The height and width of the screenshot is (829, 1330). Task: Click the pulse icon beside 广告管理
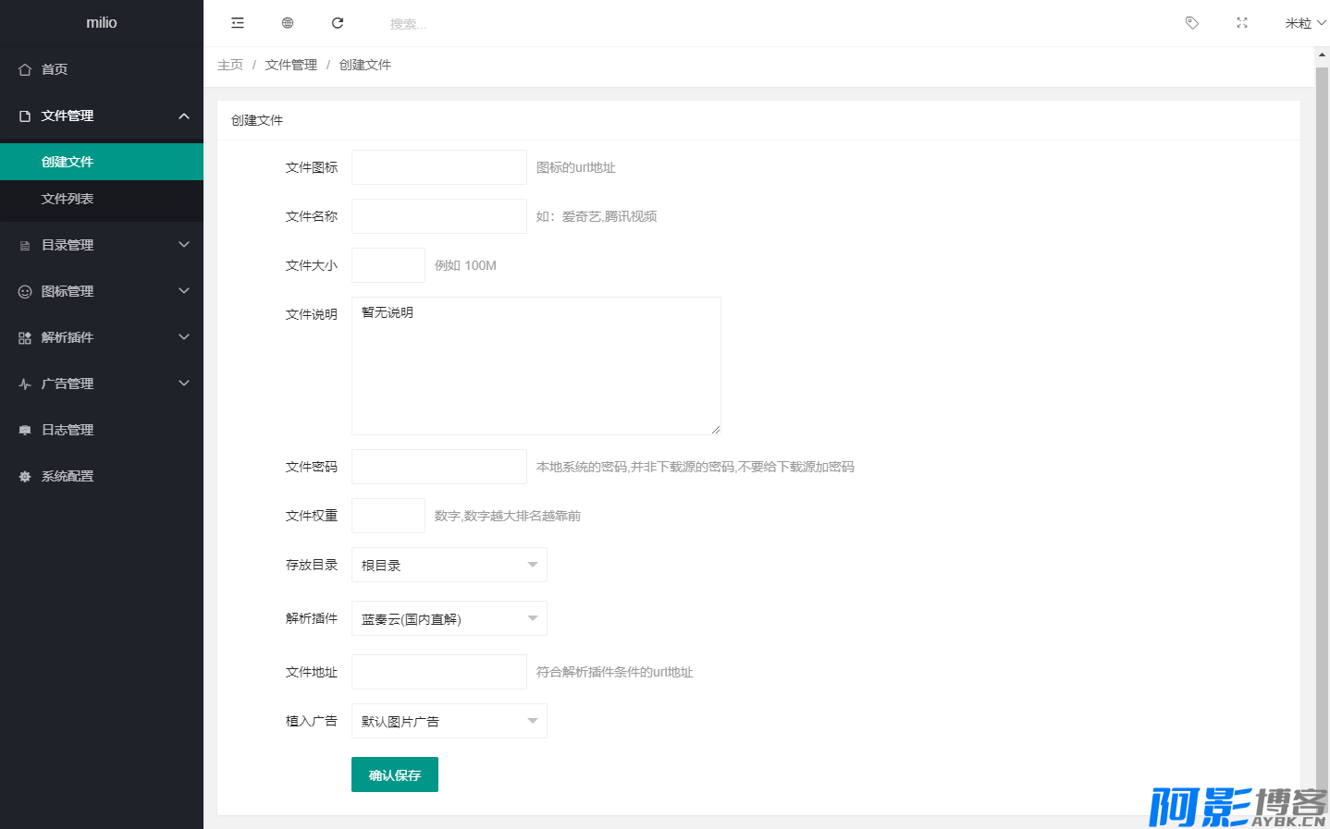coord(25,384)
